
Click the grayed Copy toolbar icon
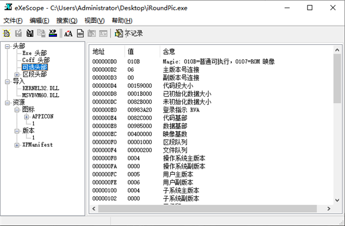[41, 33]
